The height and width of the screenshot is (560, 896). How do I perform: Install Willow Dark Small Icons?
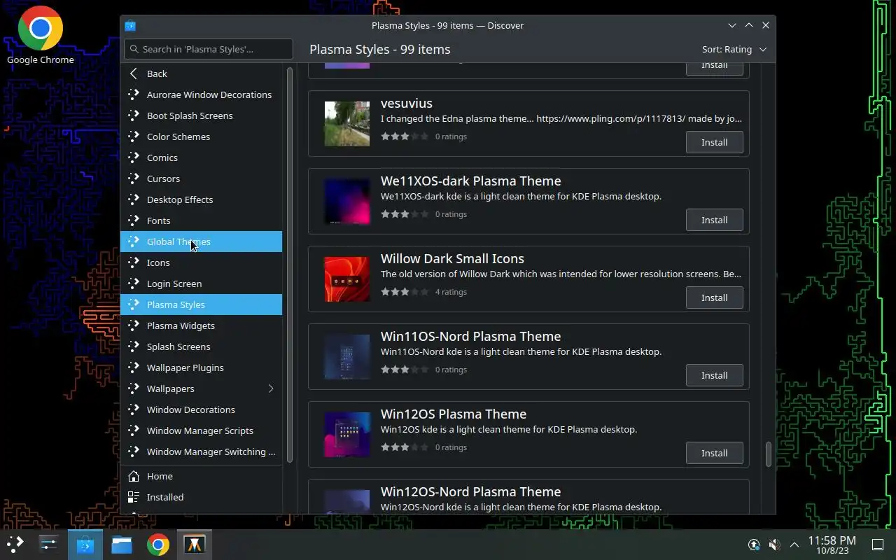coord(714,297)
